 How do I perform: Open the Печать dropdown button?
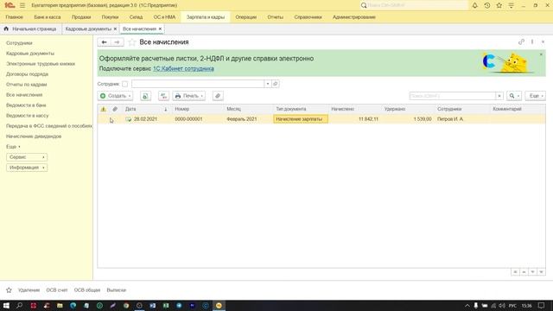(x=189, y=96)
